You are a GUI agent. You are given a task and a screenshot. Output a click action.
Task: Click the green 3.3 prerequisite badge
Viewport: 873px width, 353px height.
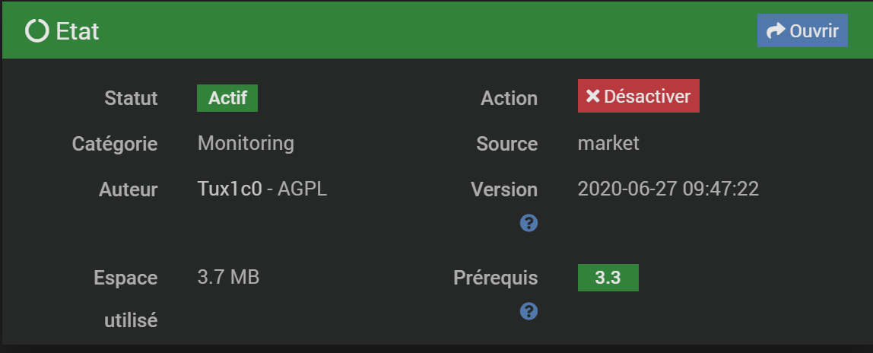tap(608, 278)
